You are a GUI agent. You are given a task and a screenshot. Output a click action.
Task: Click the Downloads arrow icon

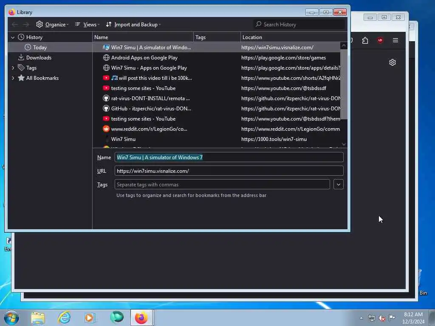coord(21,57)
